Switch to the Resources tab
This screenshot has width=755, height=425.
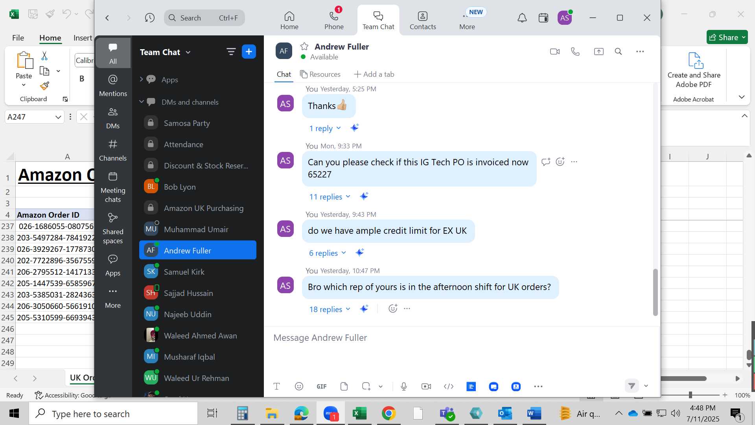pos(320,74)
